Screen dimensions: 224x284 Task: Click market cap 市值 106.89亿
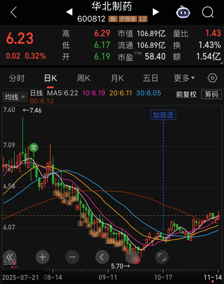142,34
